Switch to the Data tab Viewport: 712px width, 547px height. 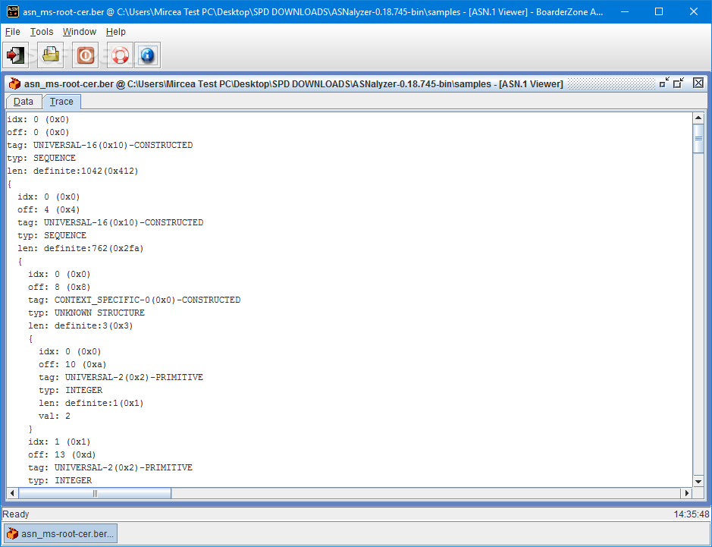coord(24,102)
